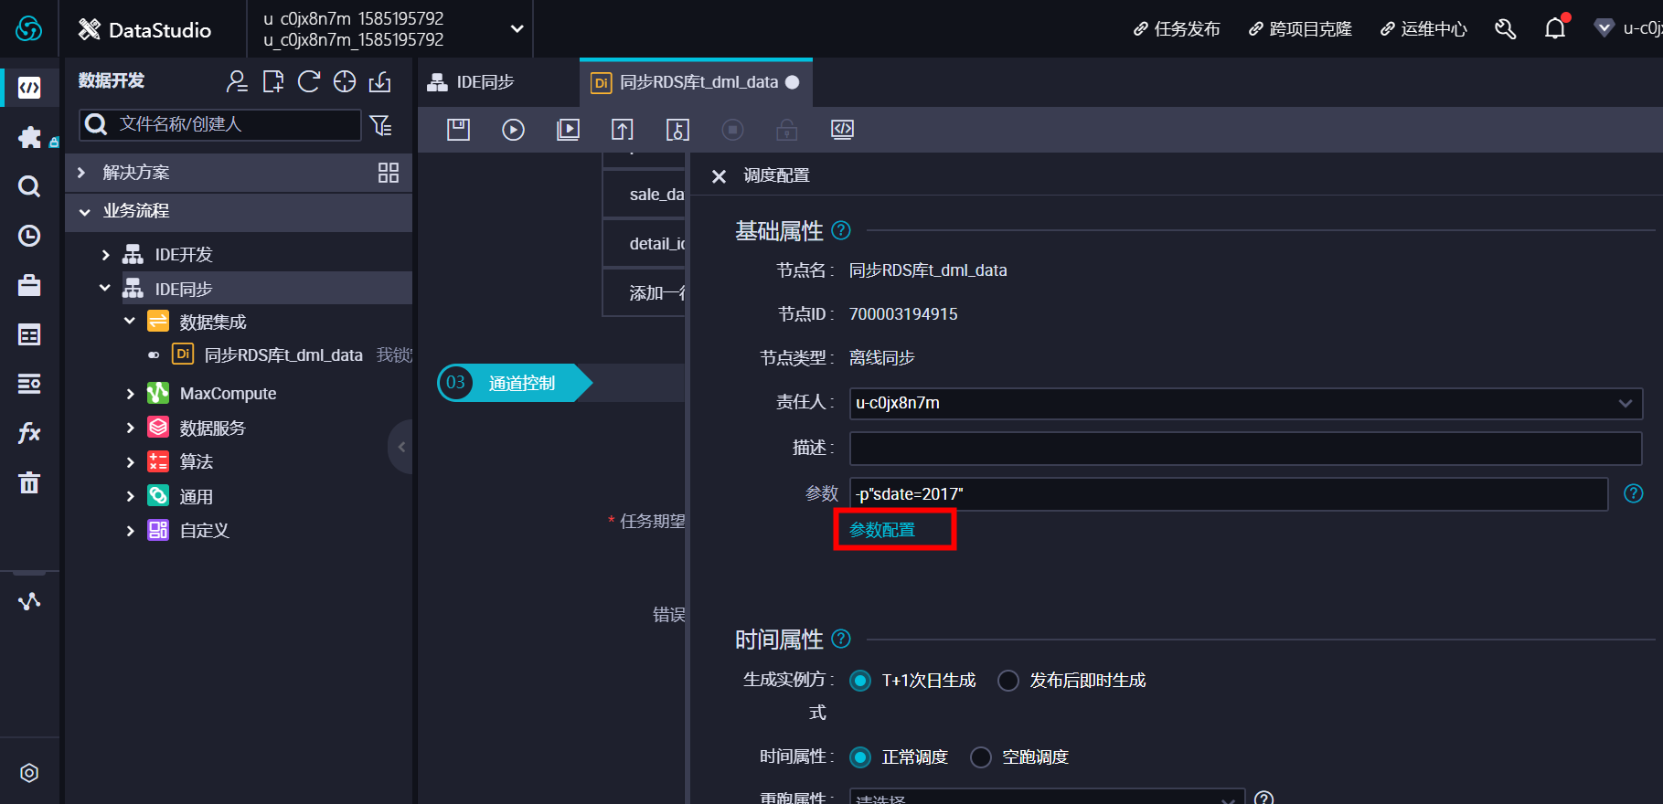Open the node graph icon in sidebar

coord(29,601)
